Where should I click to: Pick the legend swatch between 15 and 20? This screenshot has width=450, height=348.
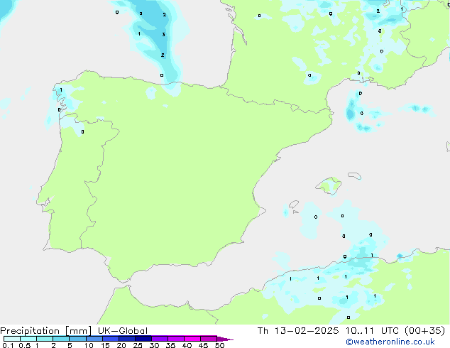point(111,339)
